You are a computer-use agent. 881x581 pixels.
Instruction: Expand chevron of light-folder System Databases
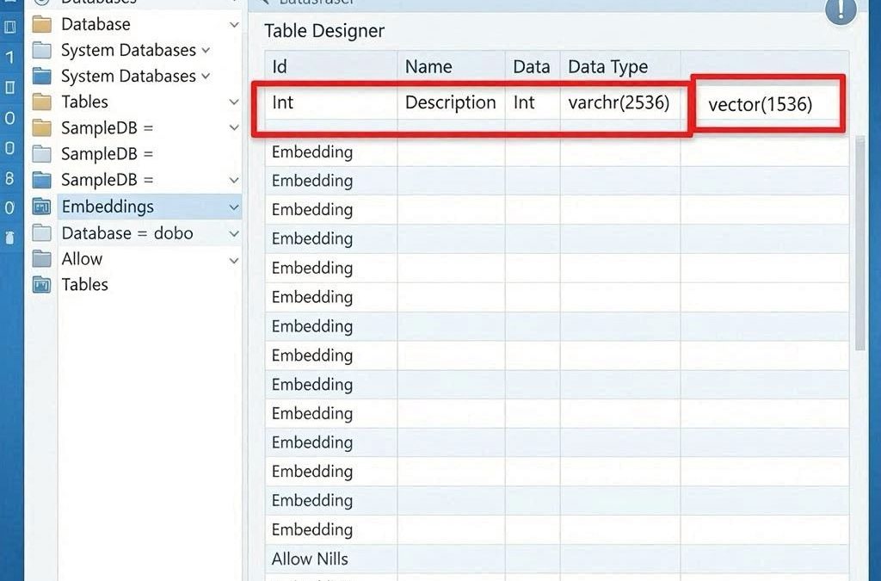point(206,51)
